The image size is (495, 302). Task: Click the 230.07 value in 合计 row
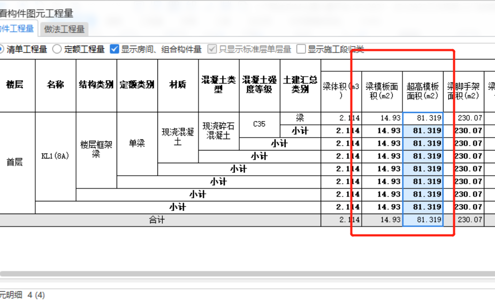(x=463, y=220)
